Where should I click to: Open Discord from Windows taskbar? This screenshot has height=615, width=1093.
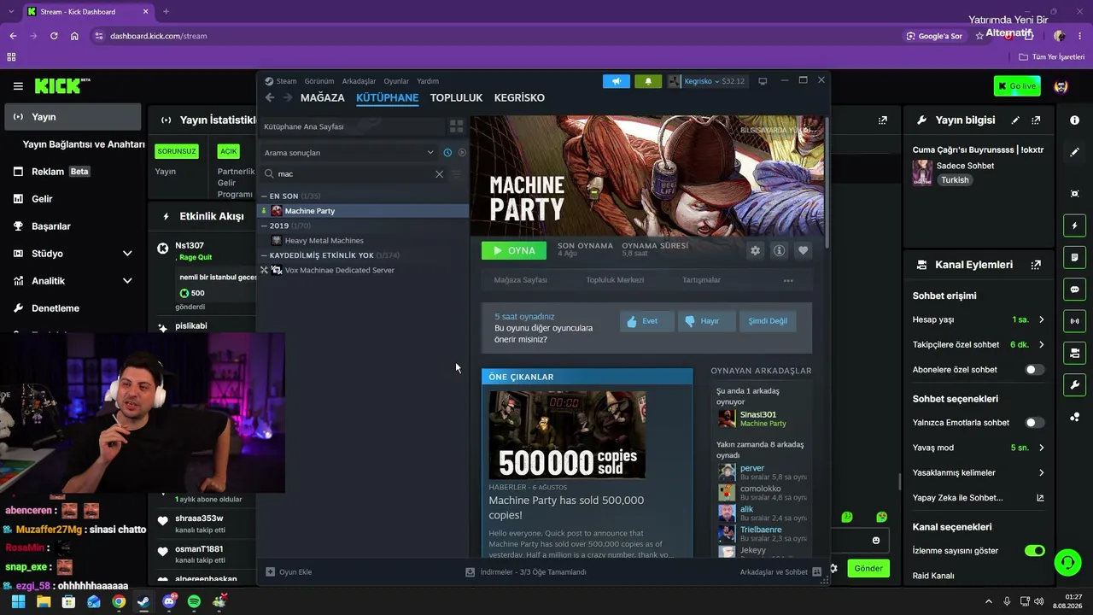click(169, 601)
